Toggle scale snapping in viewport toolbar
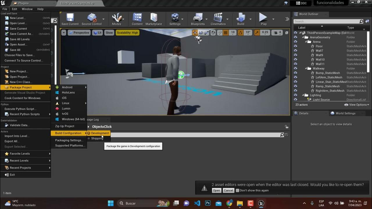The height and width of the screenshot is (209, 372). click(257, 33)
